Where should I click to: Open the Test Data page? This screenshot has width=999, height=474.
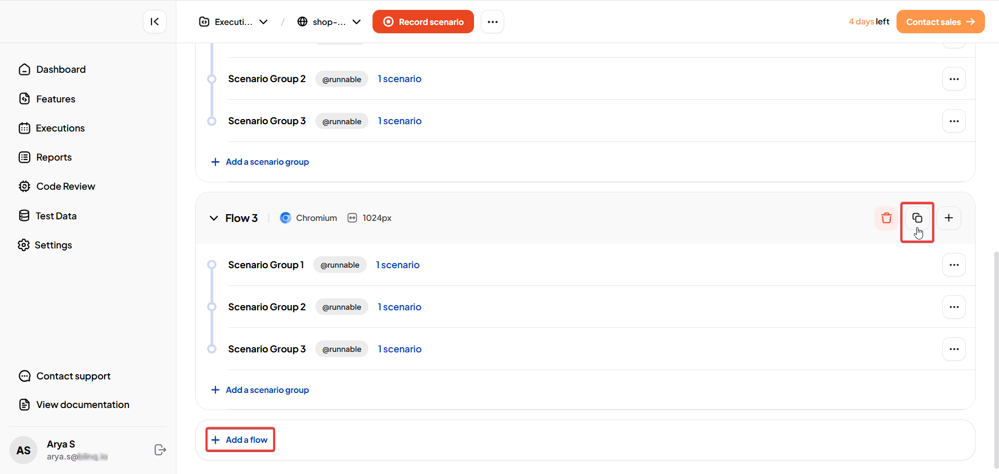click(56, 216)
